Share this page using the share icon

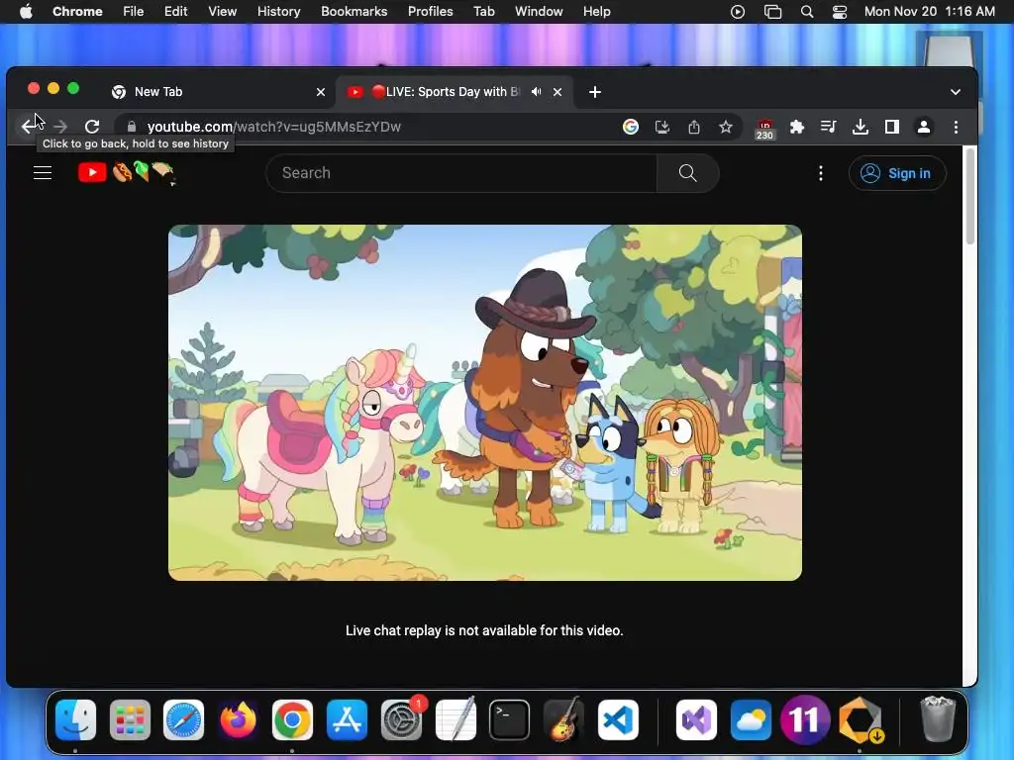pyautogui.click(x=694, y=127)
